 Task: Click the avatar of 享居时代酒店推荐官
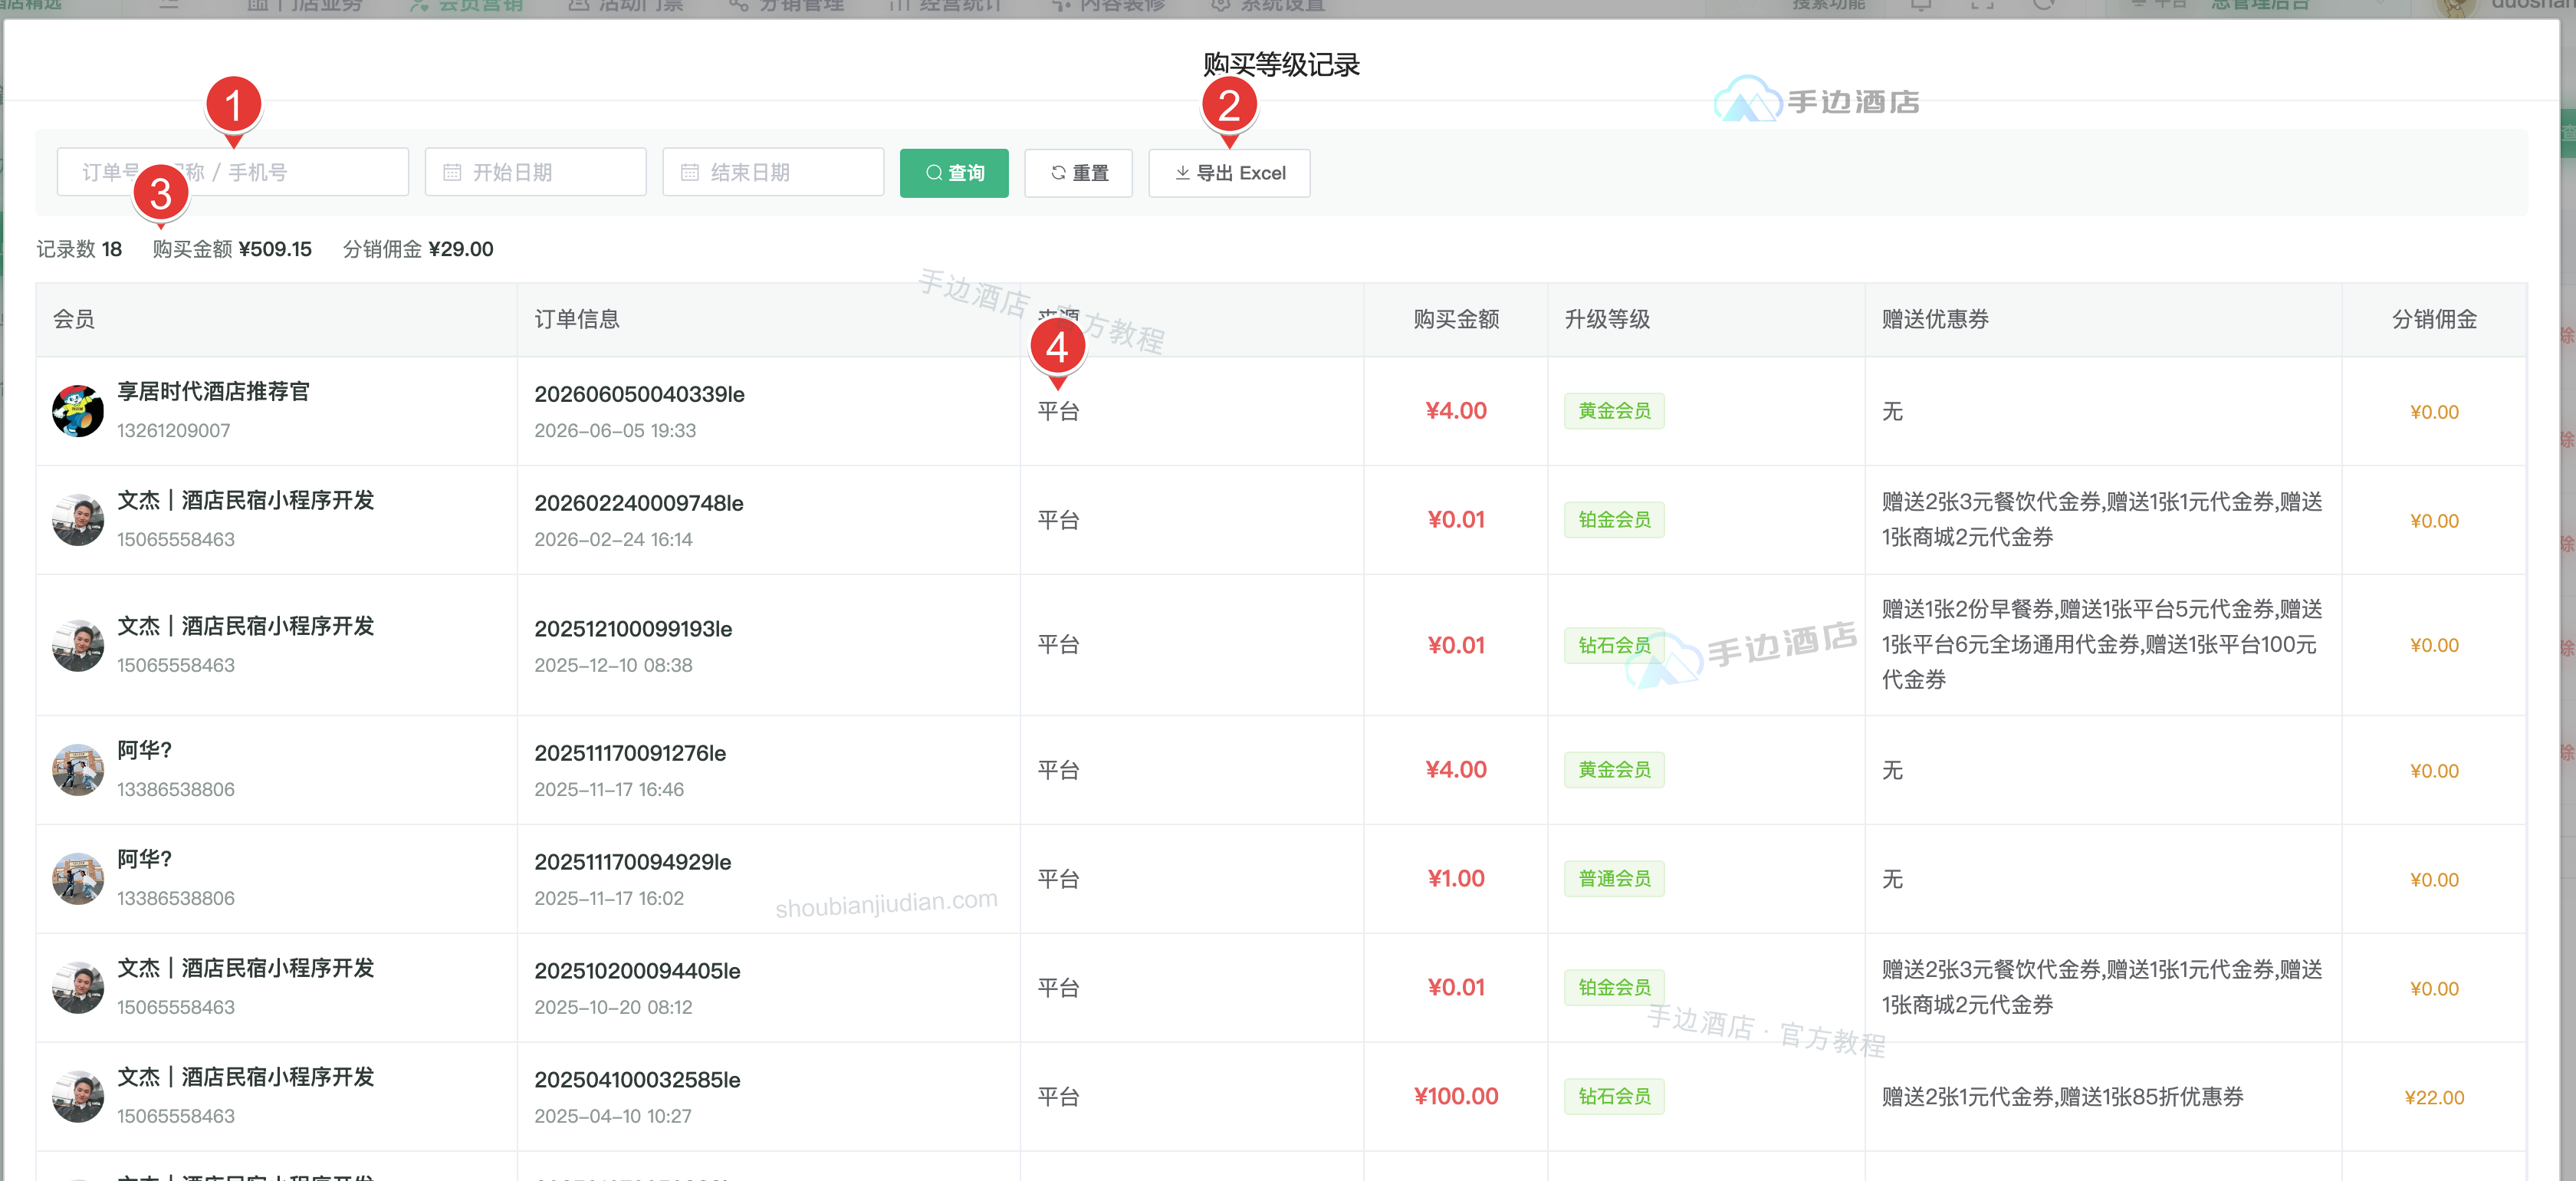pos(78,411)
